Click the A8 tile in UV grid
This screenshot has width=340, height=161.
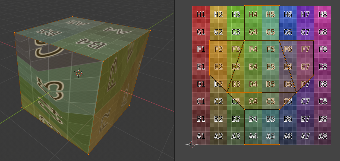(x=323, y=136)
